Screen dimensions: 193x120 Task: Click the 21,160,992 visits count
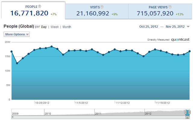(x=93, y=13)
